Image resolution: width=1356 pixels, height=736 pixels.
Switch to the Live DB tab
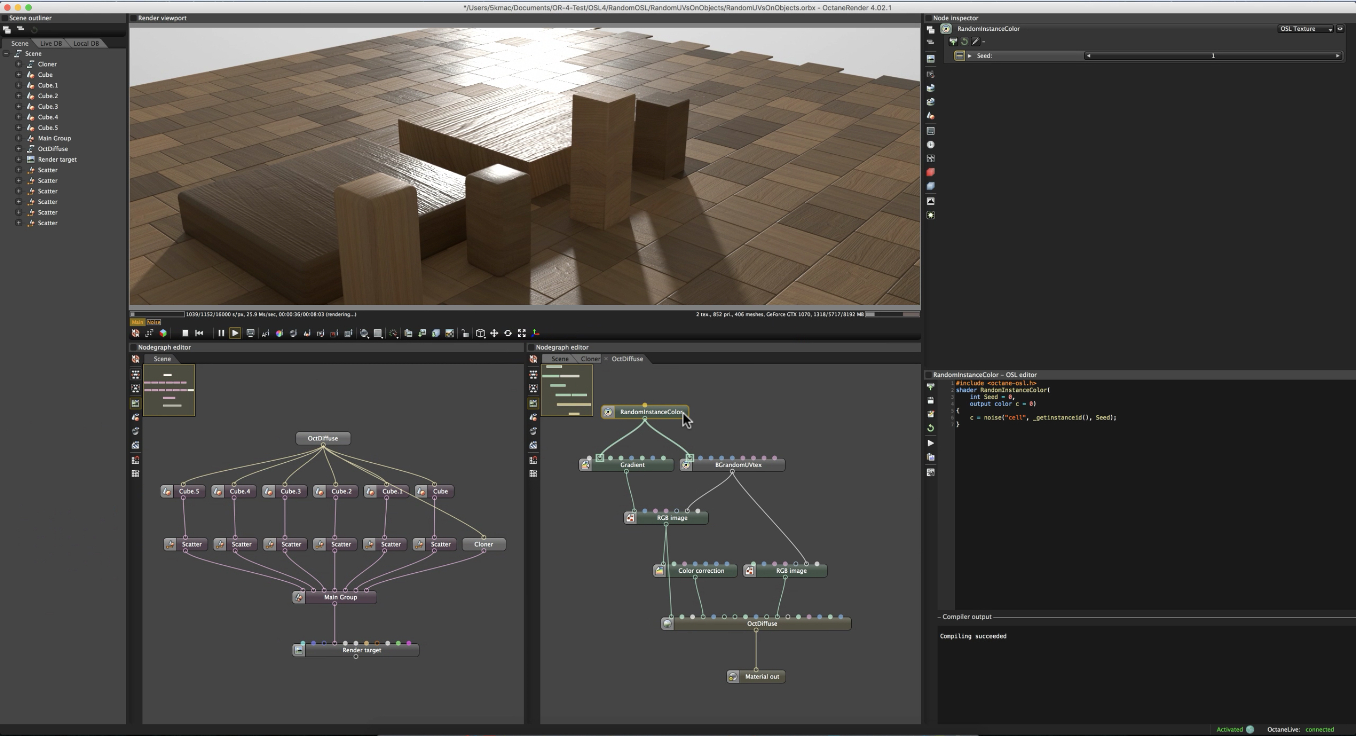[51, 43]
